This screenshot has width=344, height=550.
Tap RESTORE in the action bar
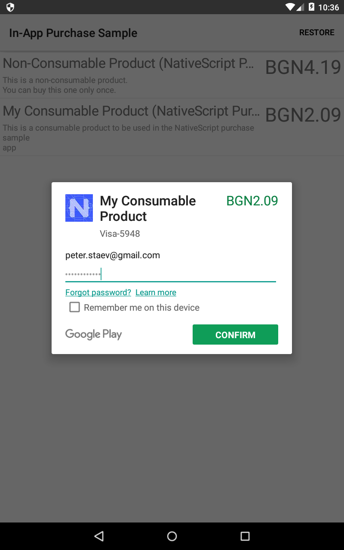(x=317, y=33)
